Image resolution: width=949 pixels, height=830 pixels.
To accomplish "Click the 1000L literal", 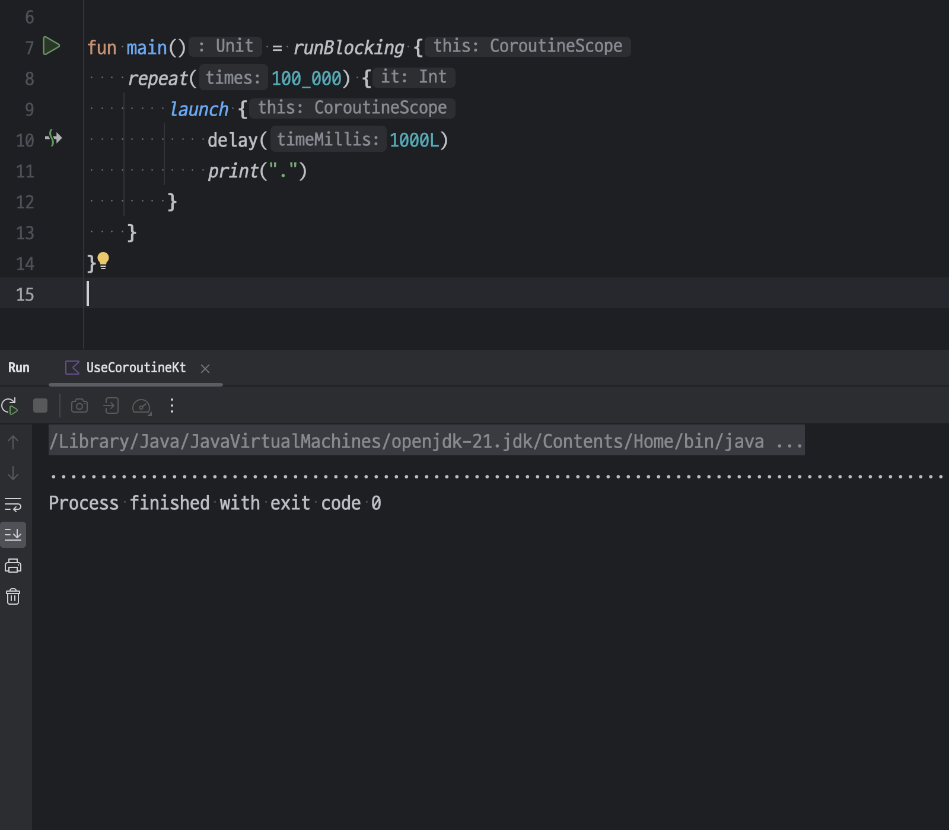I will pyautogui.click(x=414, y=140).
